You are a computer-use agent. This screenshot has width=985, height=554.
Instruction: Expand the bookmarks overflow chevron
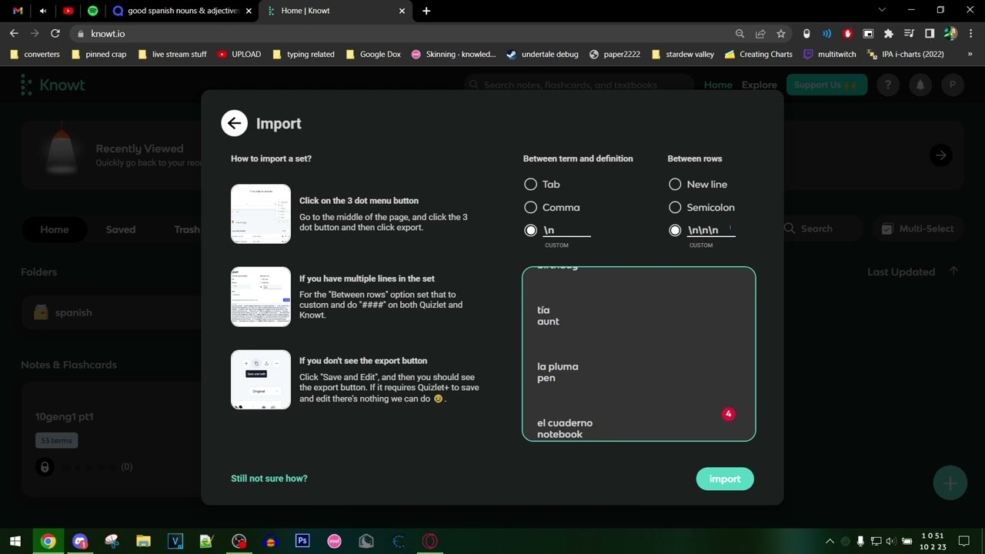point(970,55)
